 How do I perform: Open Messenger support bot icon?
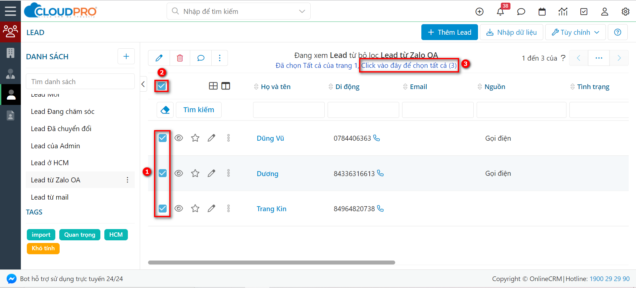pos(12,279)
